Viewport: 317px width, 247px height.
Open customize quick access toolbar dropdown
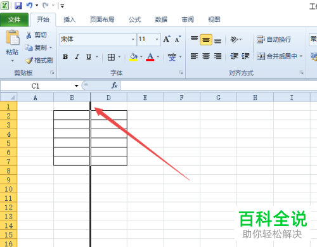[x=62, y=6]
